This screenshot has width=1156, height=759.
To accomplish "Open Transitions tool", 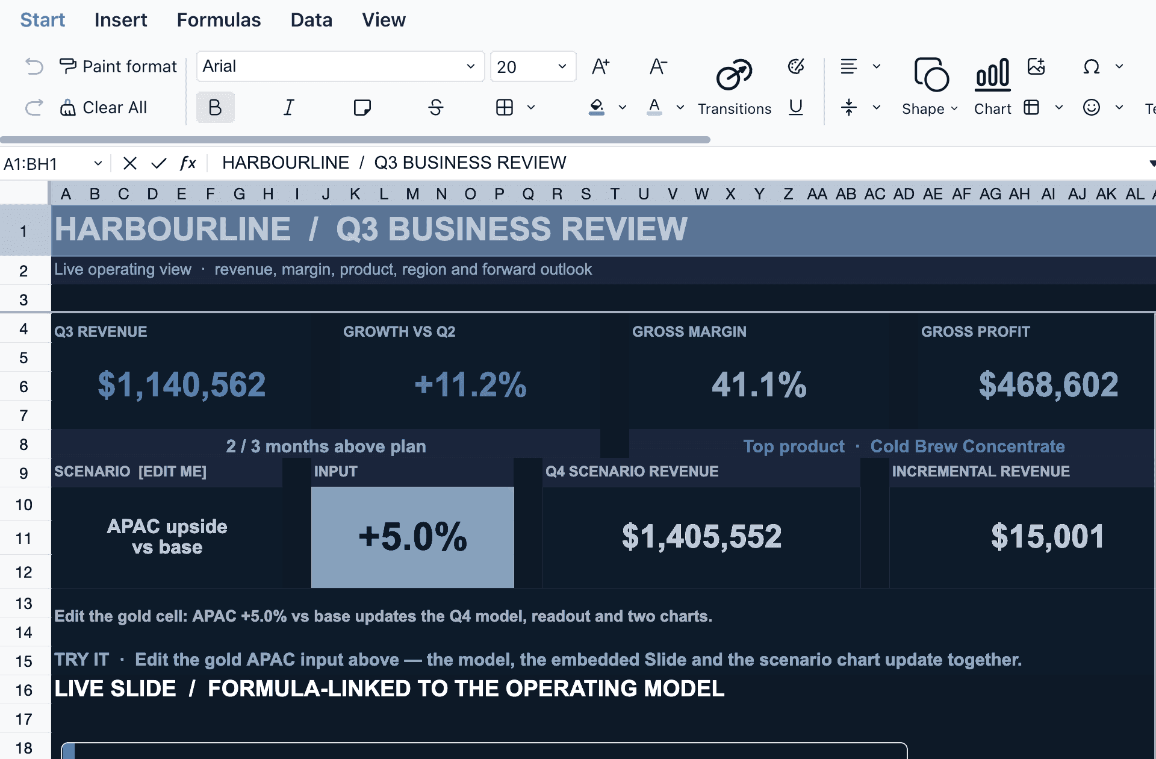I will tap(735, 87).
